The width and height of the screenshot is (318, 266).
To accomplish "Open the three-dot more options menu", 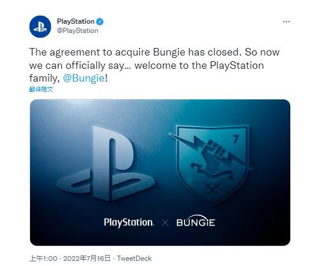I will coord(286,22).
